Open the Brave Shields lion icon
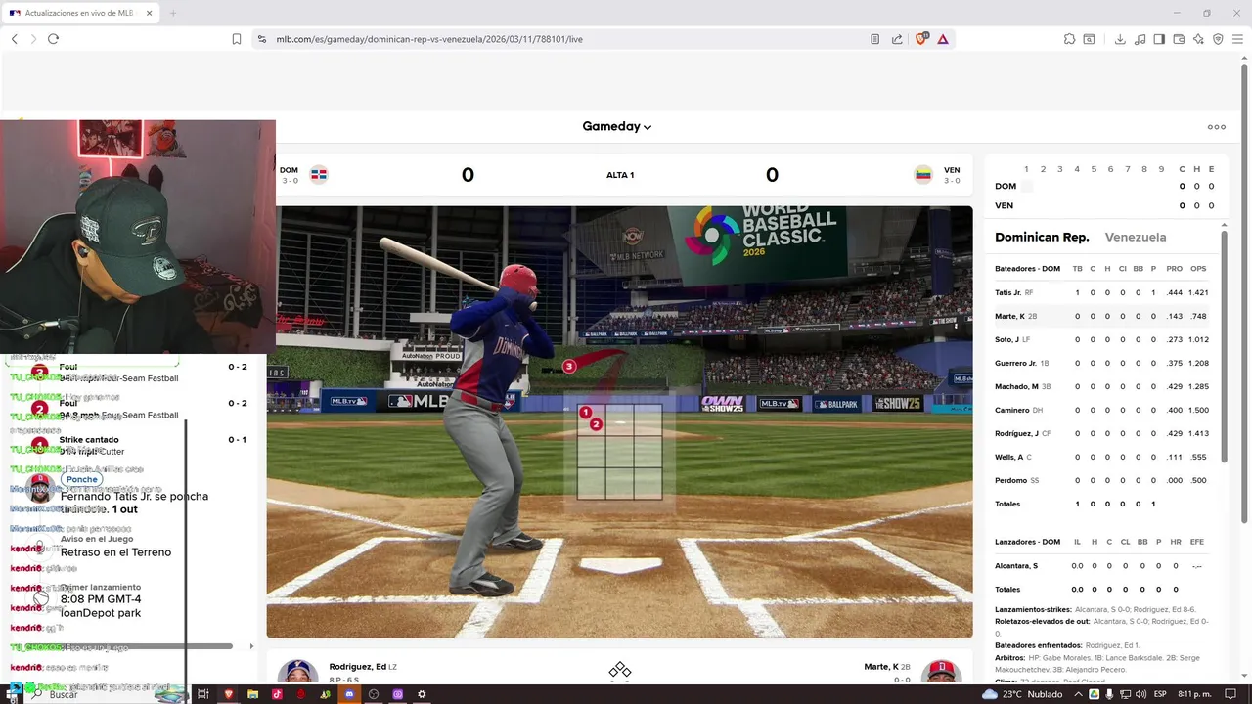Screen dimensions: 1252x704 [920, 39]
